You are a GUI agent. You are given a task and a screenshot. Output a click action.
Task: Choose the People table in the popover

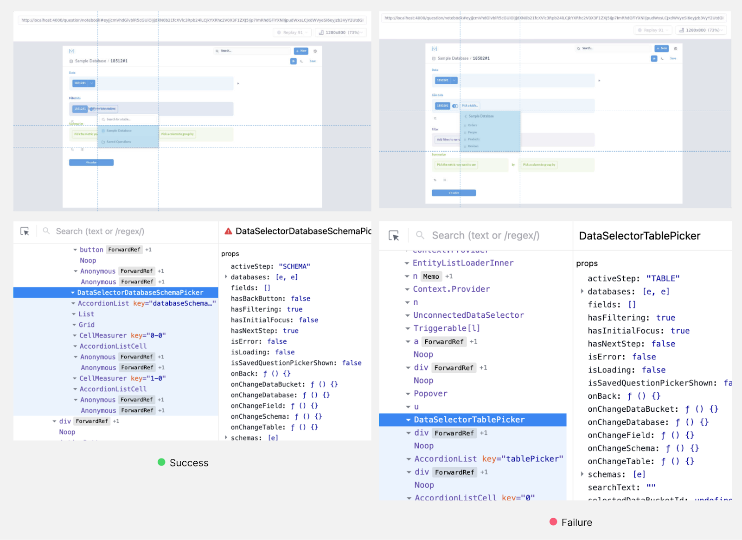coord(490,132)
